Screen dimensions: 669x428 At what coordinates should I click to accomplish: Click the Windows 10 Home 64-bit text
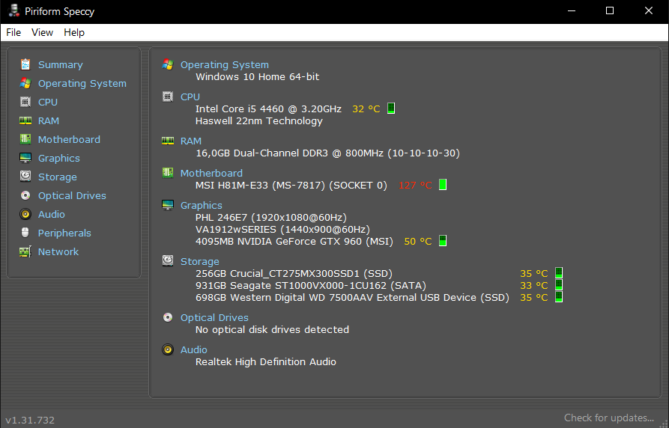257,77
